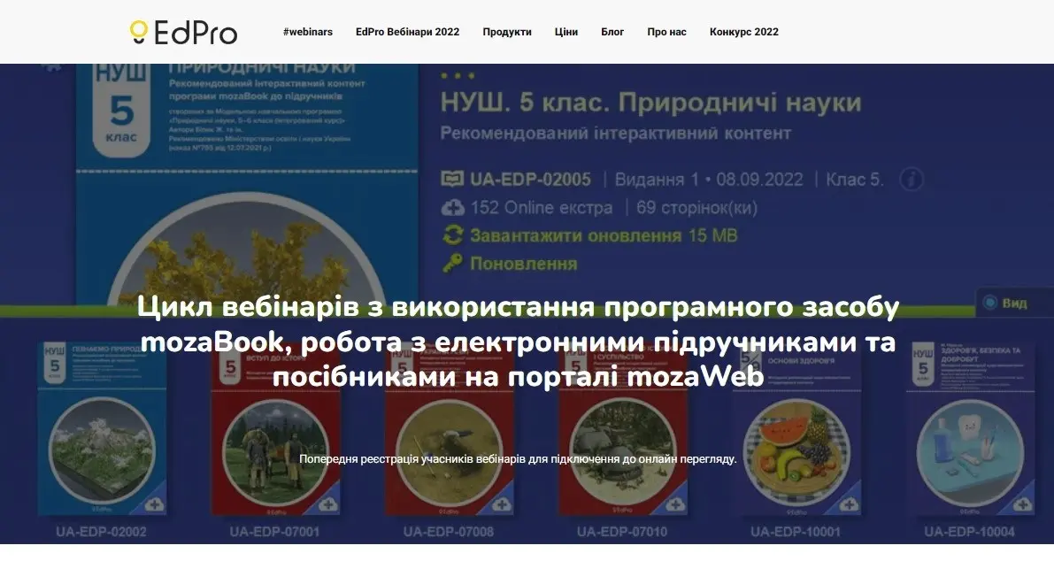Screen dimensions: 1054x561
Task: Click the Поновлення key icon
Action: (x=452, y=264)
